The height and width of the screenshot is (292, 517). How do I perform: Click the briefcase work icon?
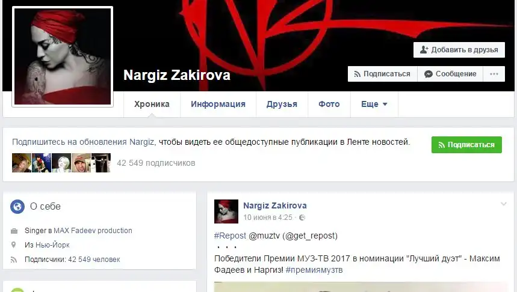(x=14, y=231)
